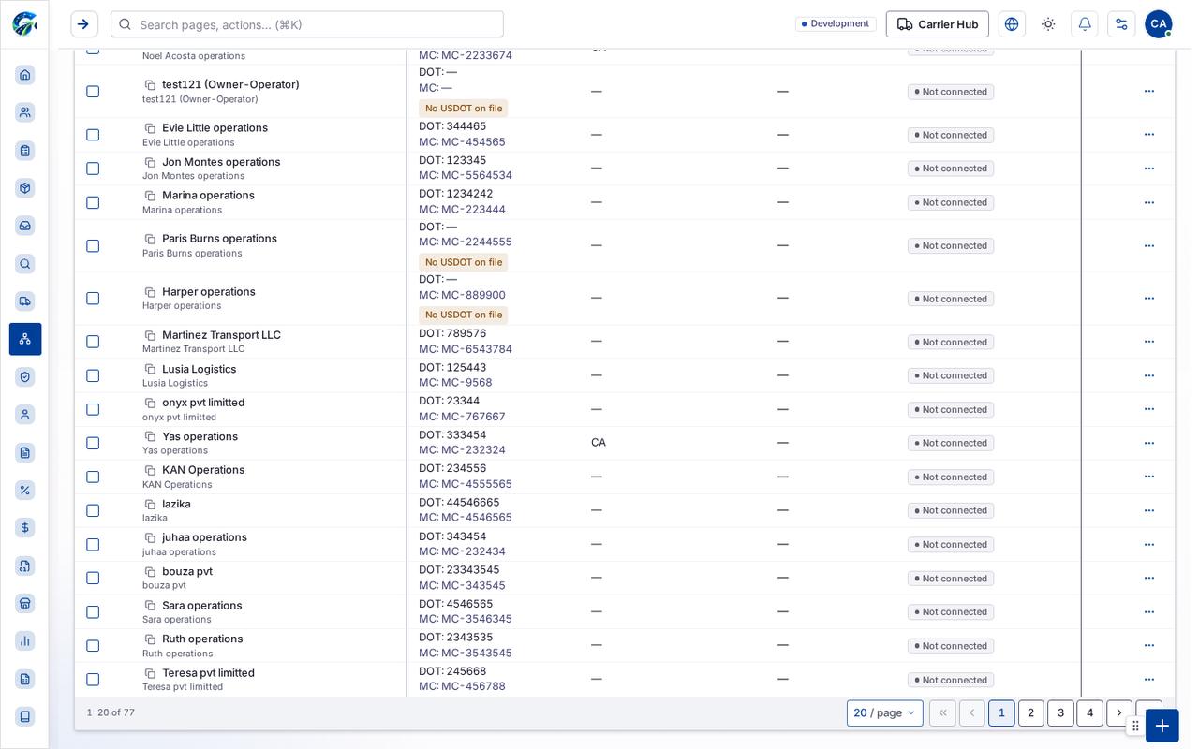Open row actions for Yas operations

tap(1149, 443)
